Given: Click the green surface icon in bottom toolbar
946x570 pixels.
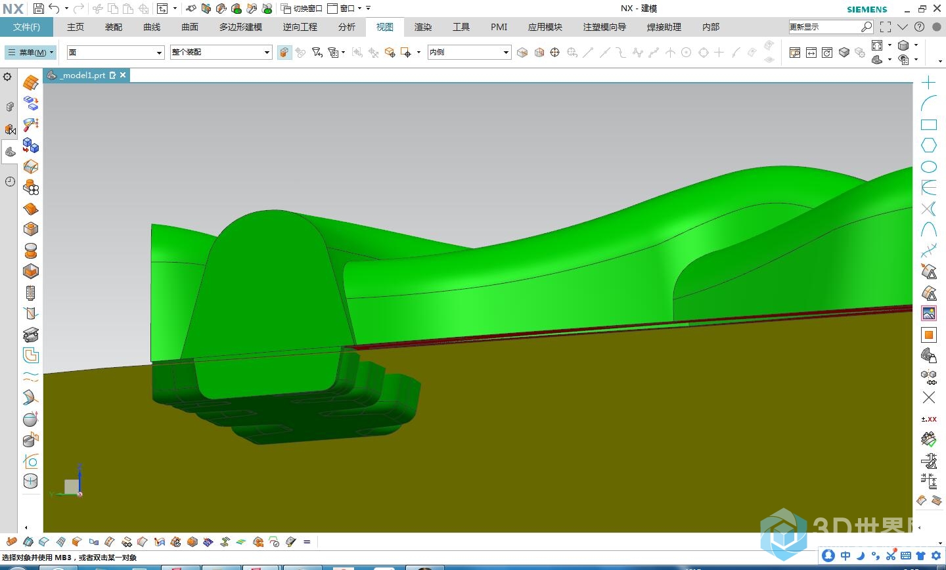Looking at the screenshot, I should (x=241, y=542).
